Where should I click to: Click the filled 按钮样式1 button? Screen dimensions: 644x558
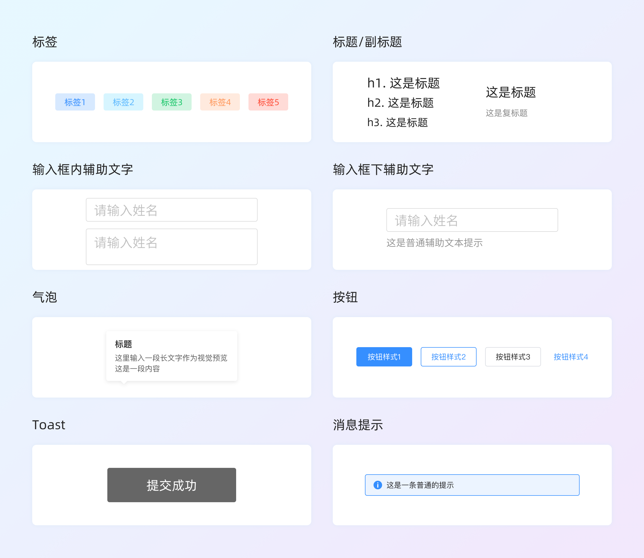point(384,357)
